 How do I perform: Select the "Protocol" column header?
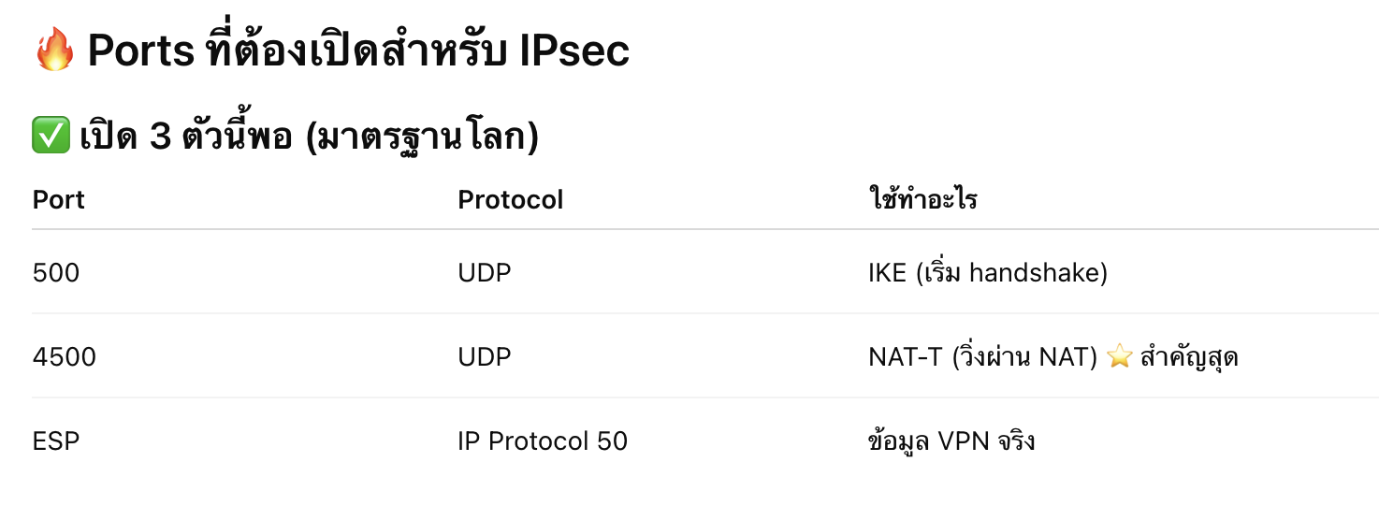pyautogui.click(x=510, y=200)
